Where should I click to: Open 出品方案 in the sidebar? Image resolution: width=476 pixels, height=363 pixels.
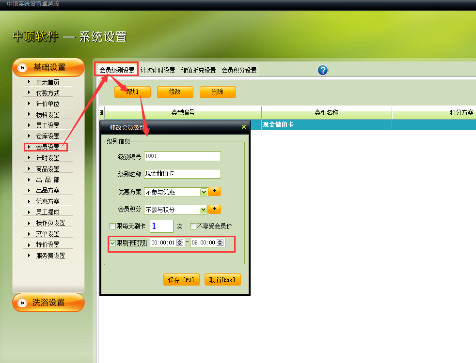click(x=48, y=190)
